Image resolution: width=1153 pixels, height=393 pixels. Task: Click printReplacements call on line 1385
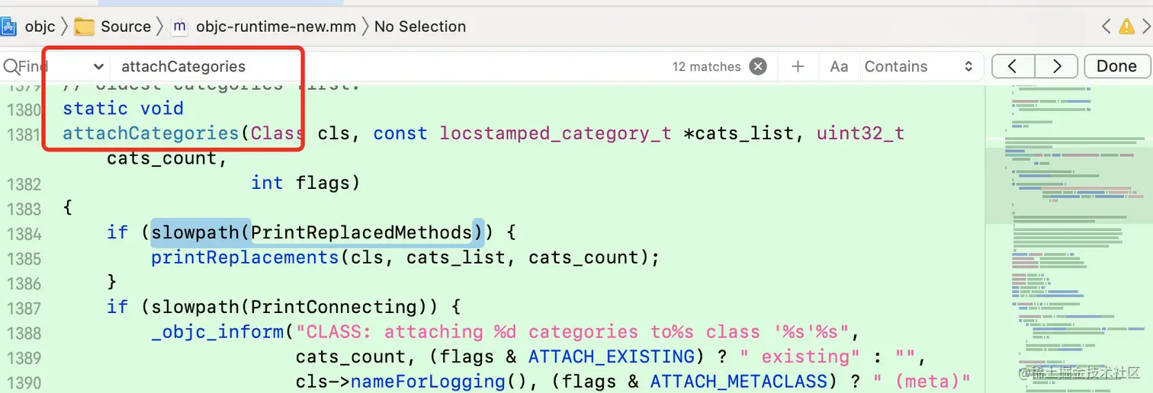(245, 257)
